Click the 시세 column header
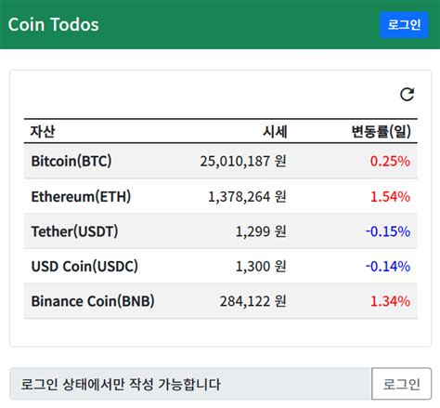Screen dimensions: 440x408 click(275, 131)
